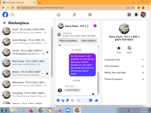Open Chrome side panel icon

[x=138, y=8]
